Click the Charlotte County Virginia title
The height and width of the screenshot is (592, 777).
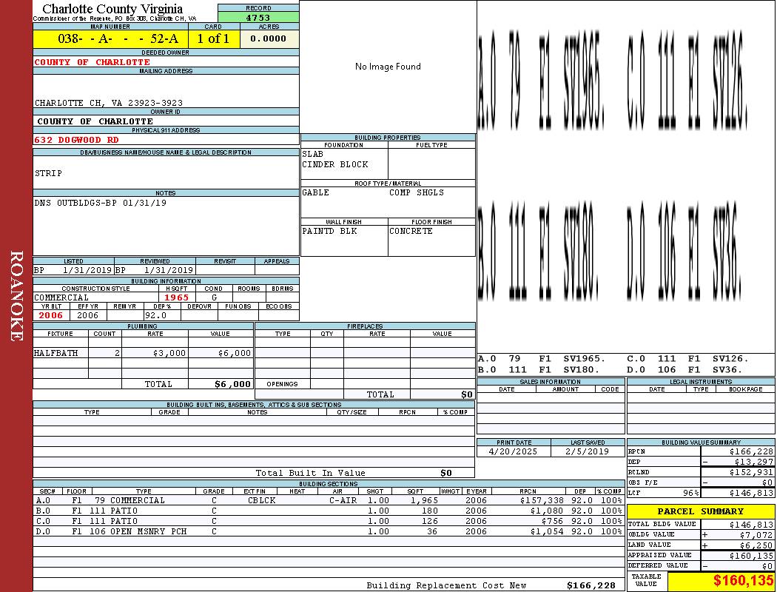click(112, 9)
